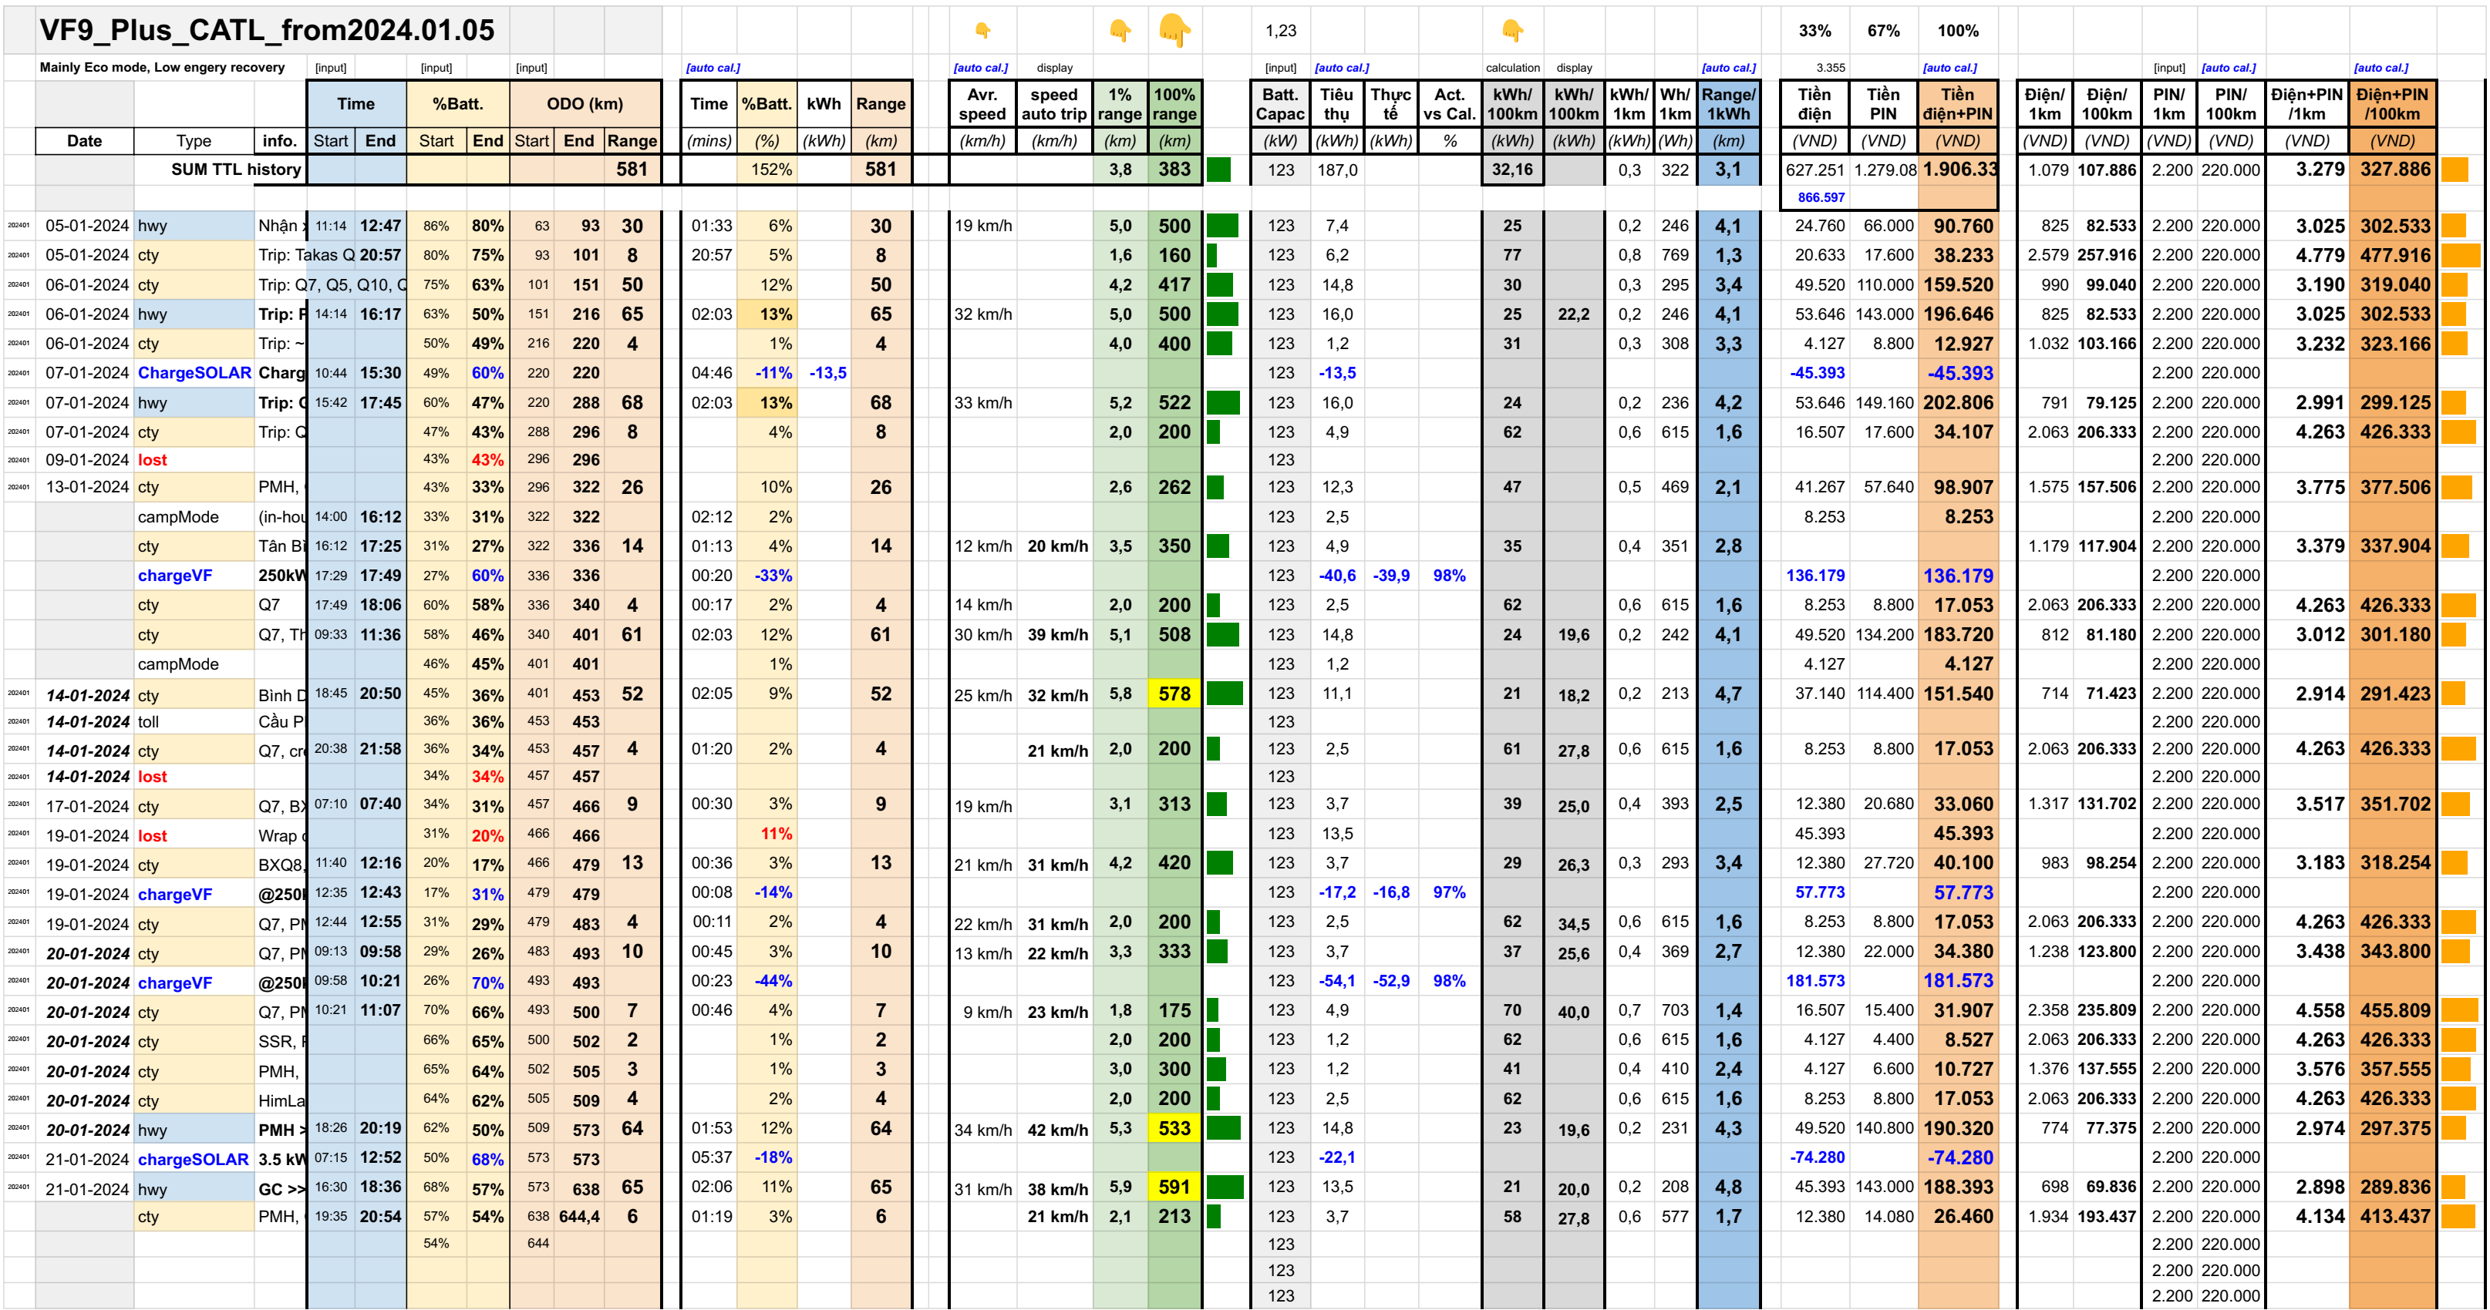Click the large pointing hand above 100% range column

click(x=1175, y=32)
